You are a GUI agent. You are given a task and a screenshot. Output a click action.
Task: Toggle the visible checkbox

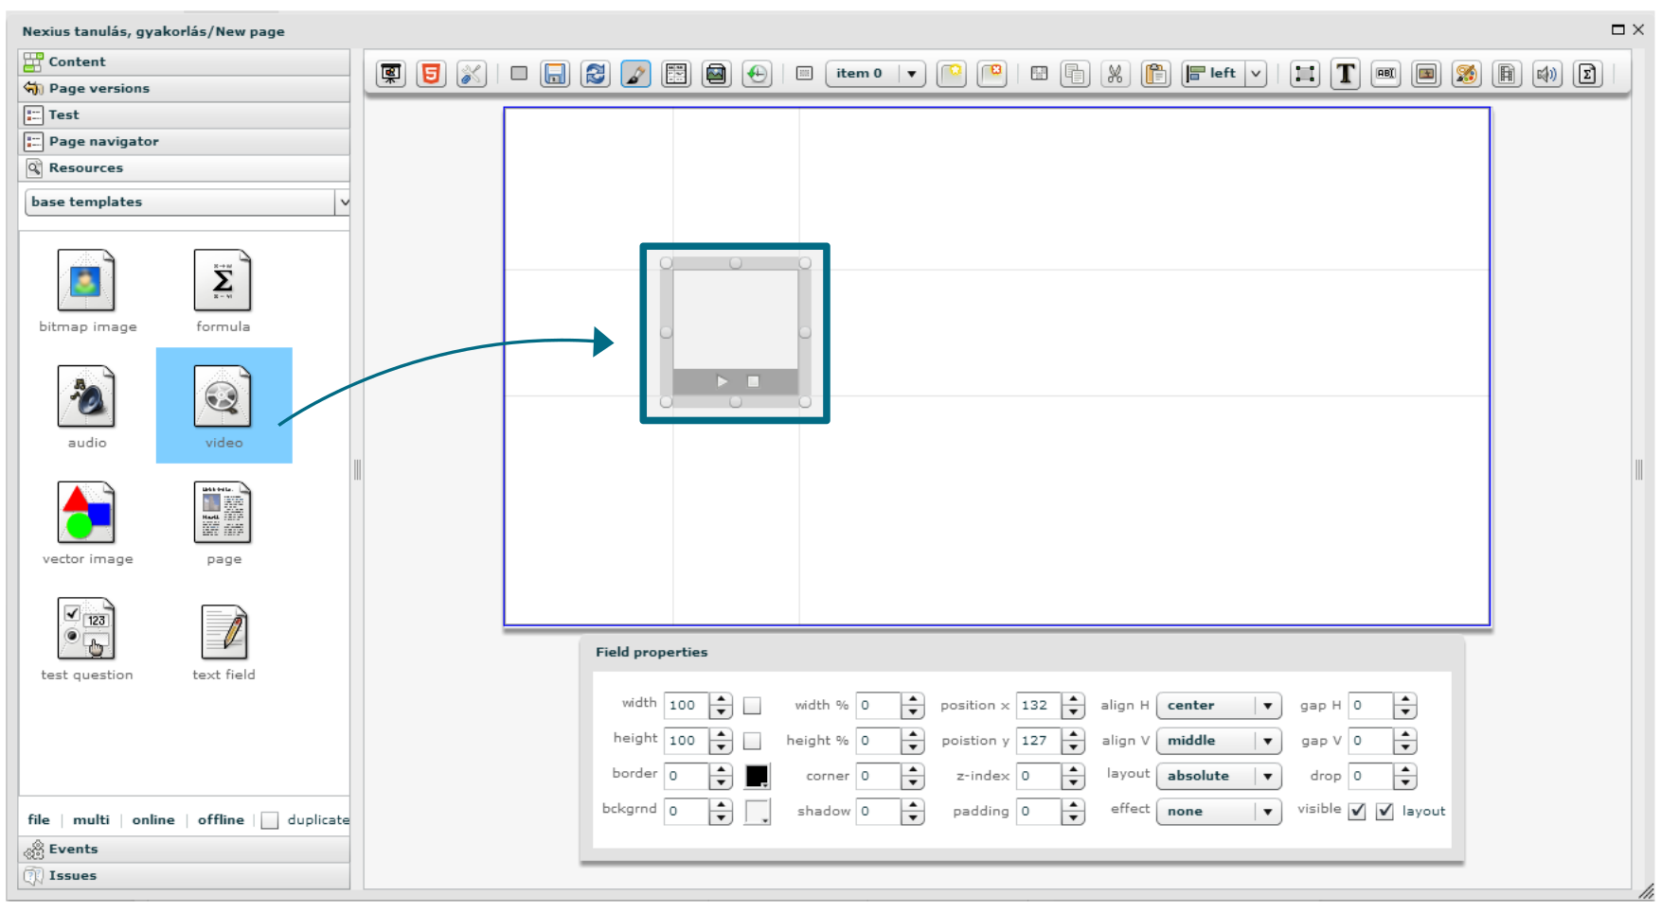(1357, 812)
